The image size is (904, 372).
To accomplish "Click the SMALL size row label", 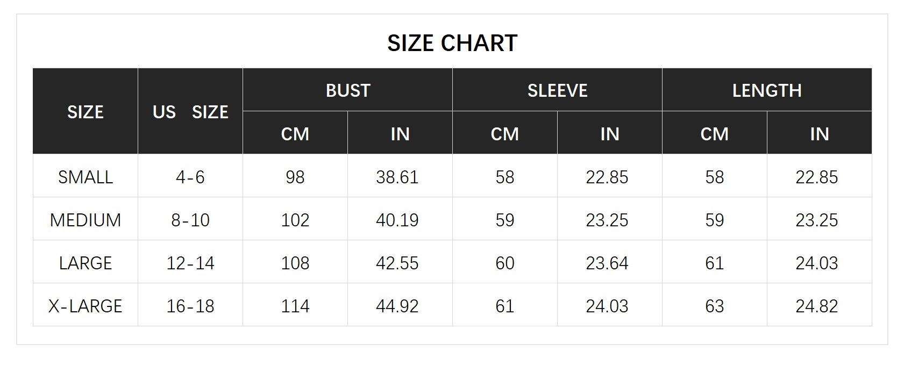I will (x=86, y=177).
